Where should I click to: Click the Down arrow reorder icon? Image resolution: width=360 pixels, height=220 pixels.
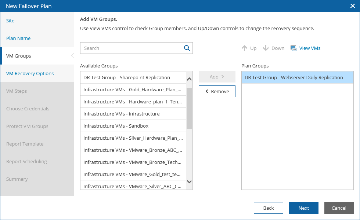tap(266, 48)
